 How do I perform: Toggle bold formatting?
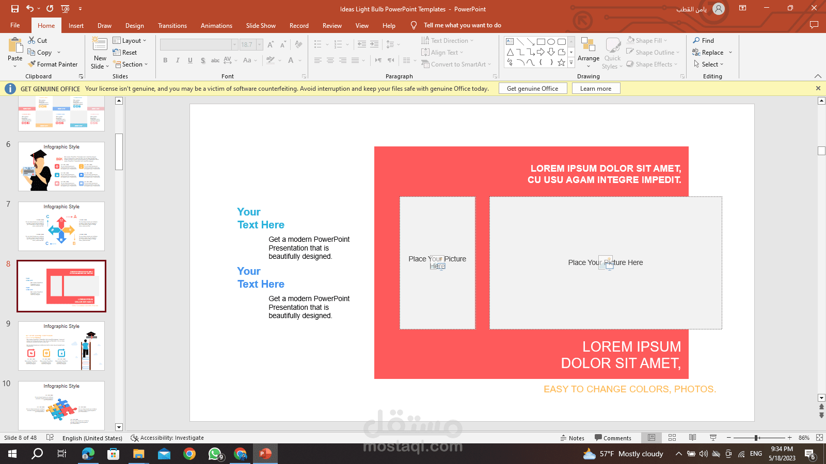(165, 60)
